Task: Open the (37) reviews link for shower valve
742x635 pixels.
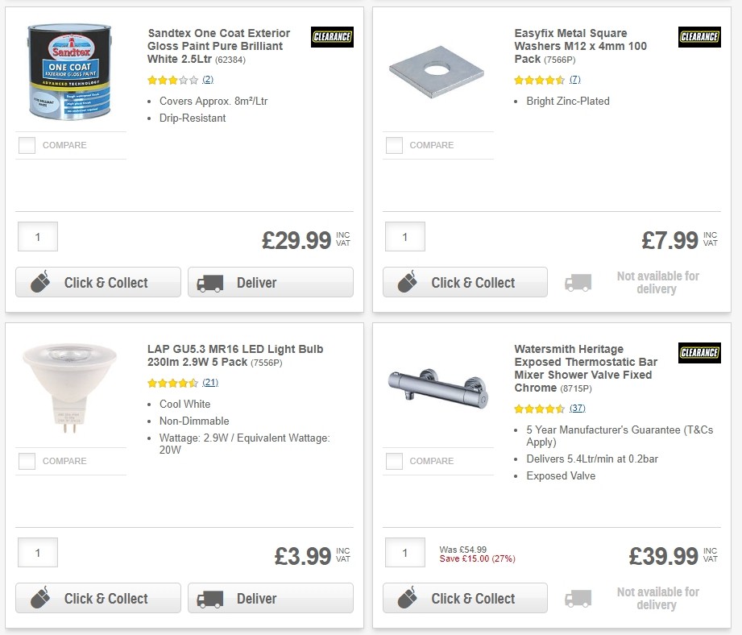Action: 577,408
